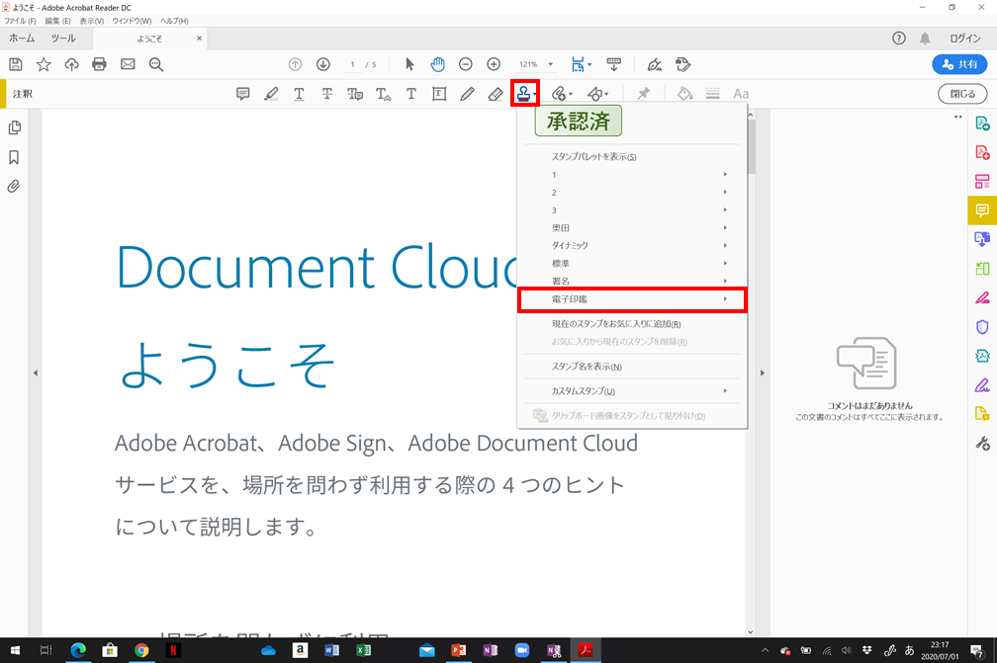Open the ファイル menu
Image resolution: width=997 pixels, height=663 pixels.
pyautogui.click(x=21, y=21)
